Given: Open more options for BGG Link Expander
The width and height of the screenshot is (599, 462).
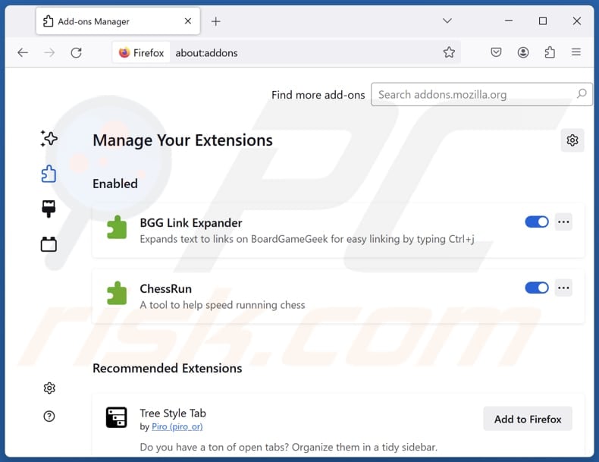Looking at the screenshot, I should (563, 222).
